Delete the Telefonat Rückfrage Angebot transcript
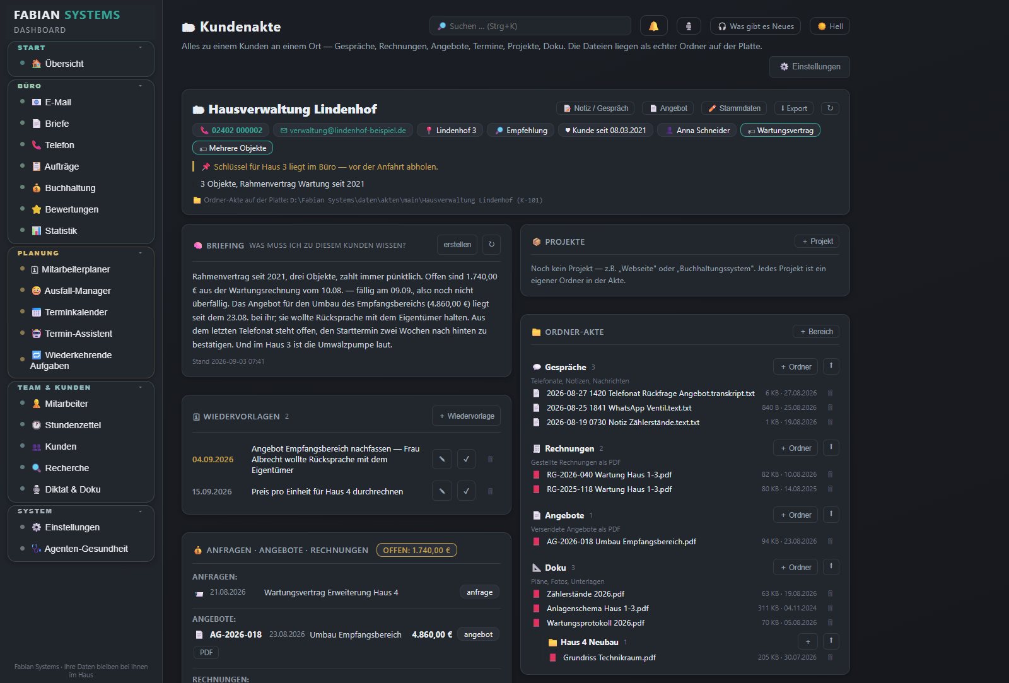 [830, 393]
